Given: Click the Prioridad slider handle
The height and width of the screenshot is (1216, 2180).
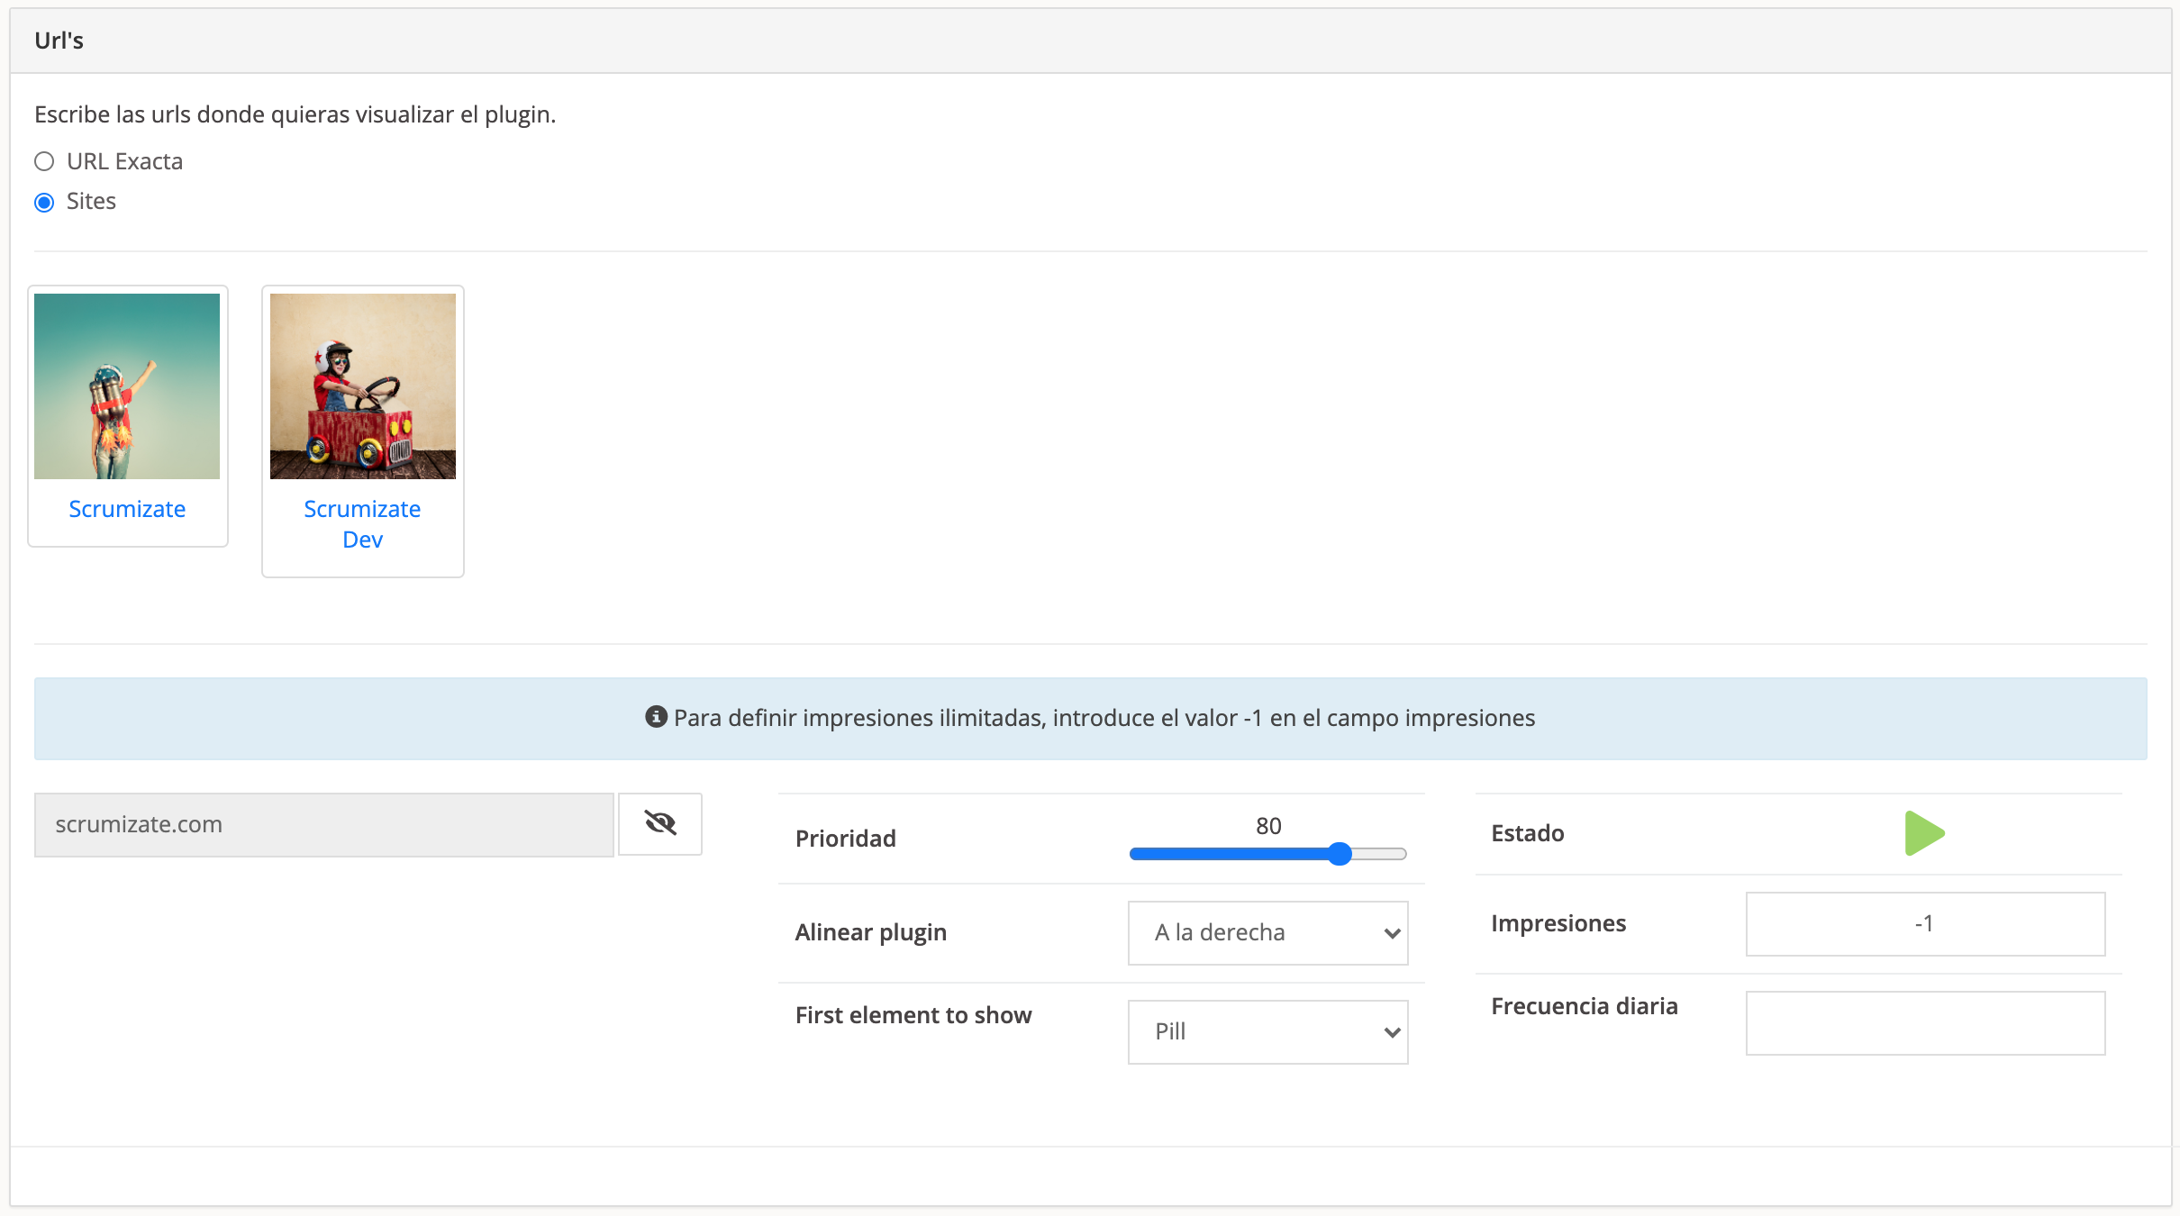Looking at the screenshot, I should coord(1340,854).
